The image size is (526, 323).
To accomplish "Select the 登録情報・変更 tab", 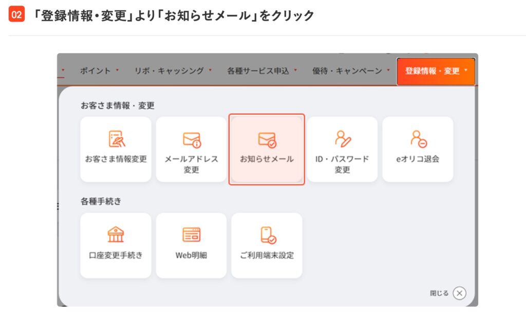I will (436, 71).
